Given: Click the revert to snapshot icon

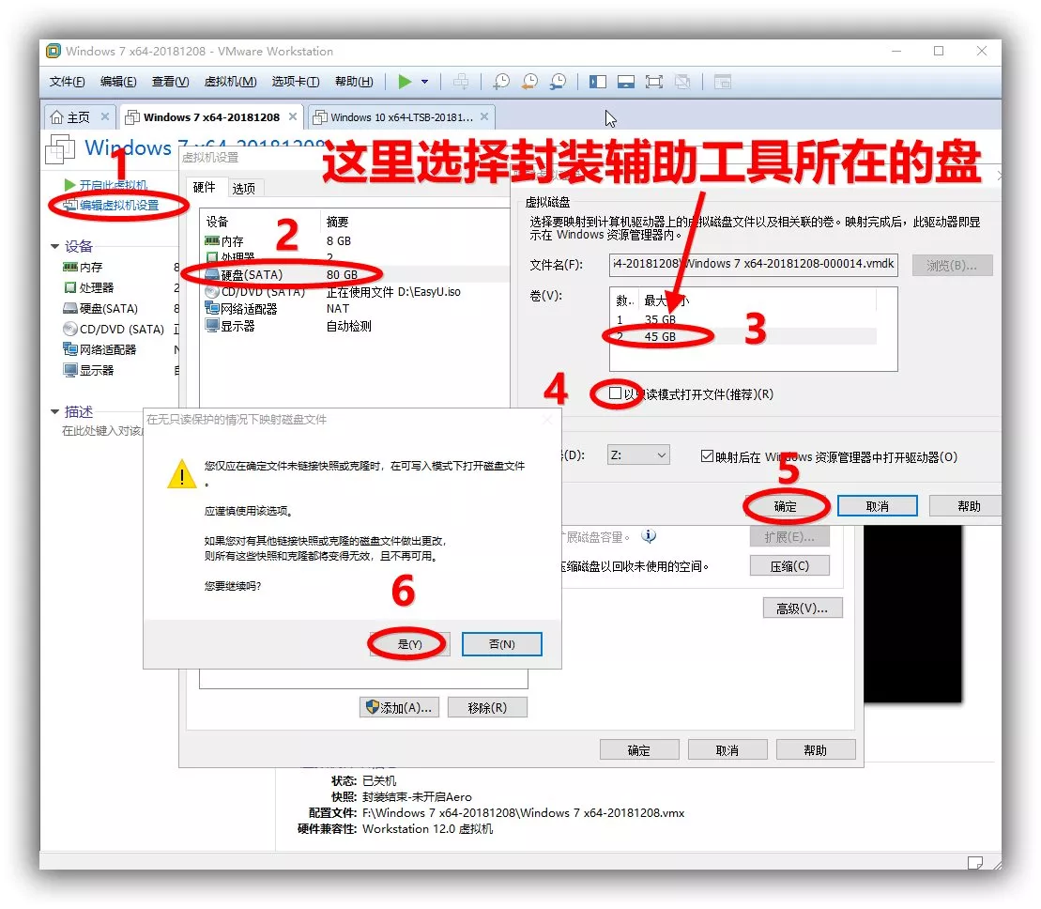Looking at the screenshot, I should pyautogui.click(x=529, y=82).
